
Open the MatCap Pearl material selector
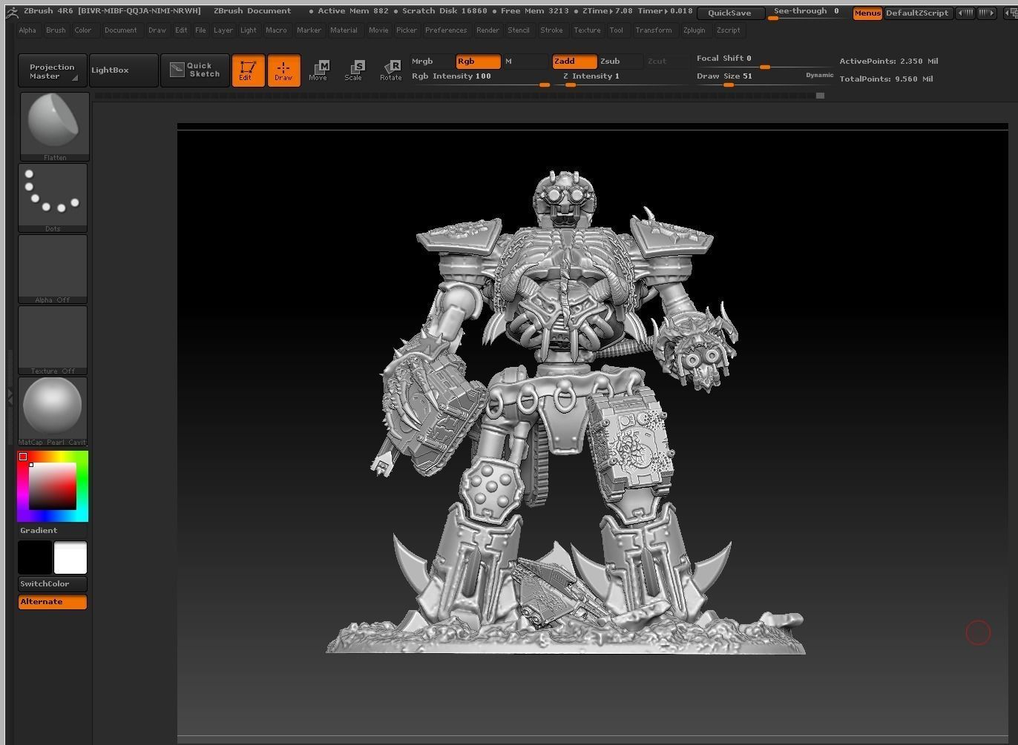[x=53, y=411]
